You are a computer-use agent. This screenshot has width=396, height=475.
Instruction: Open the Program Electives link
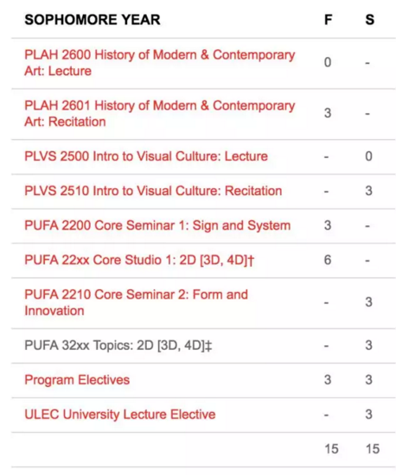click(77, 380)
